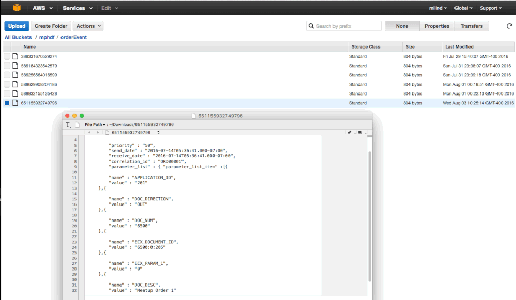Open the filename stepper dropdown beside 651155932749796

158,132
